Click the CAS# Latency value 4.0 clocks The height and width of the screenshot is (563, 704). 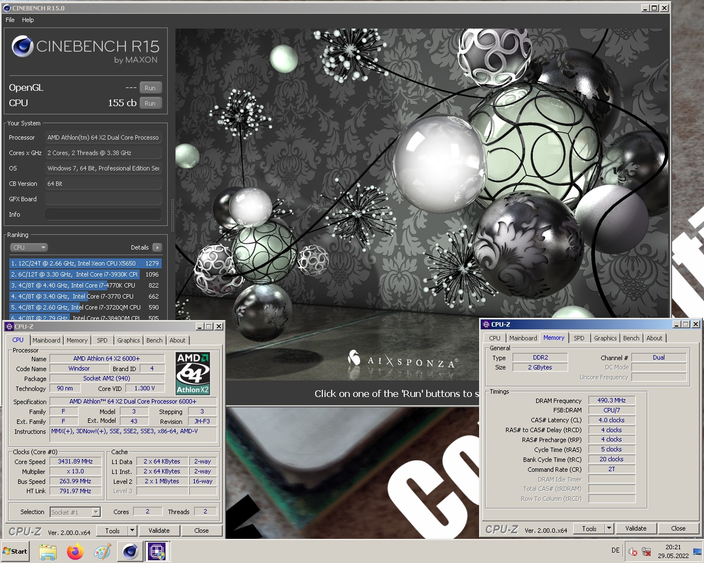tap(612, 420)
